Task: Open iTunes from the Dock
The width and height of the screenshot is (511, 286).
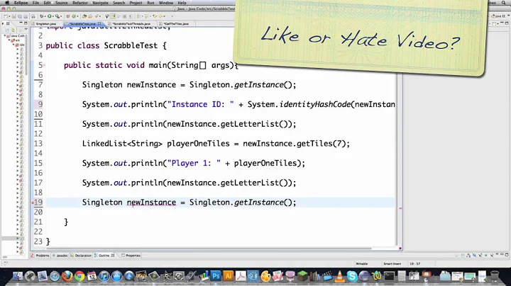Action: coord(104,276)
